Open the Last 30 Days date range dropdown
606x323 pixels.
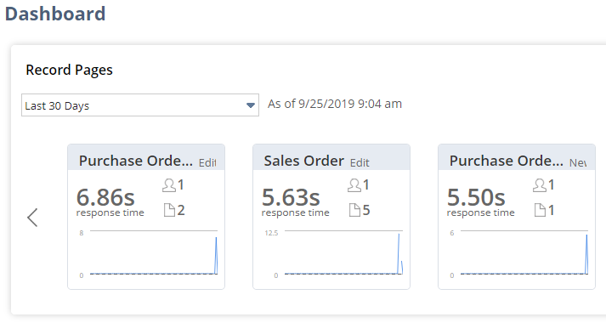(x=140, y=105)
